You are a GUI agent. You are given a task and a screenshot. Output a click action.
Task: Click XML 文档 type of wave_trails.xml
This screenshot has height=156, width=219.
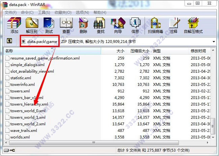tap(161, 130)
